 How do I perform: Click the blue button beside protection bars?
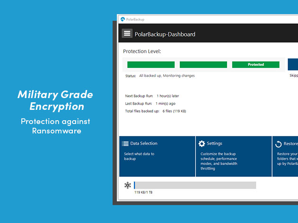(293, 65)
